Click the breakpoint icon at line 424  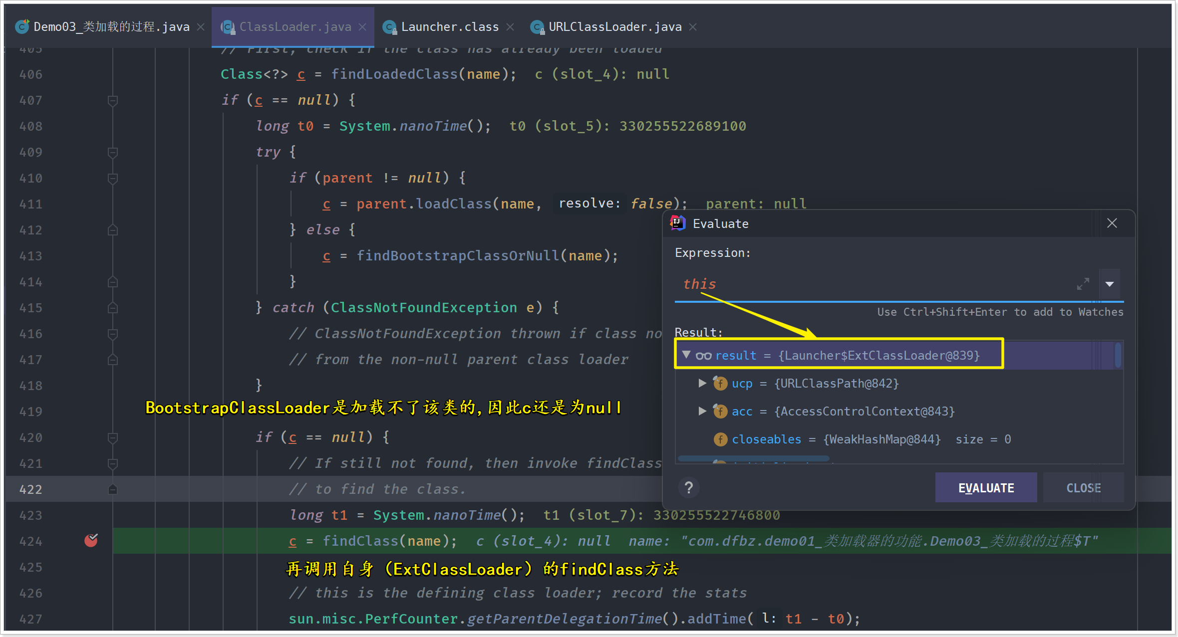click(91, 540)
